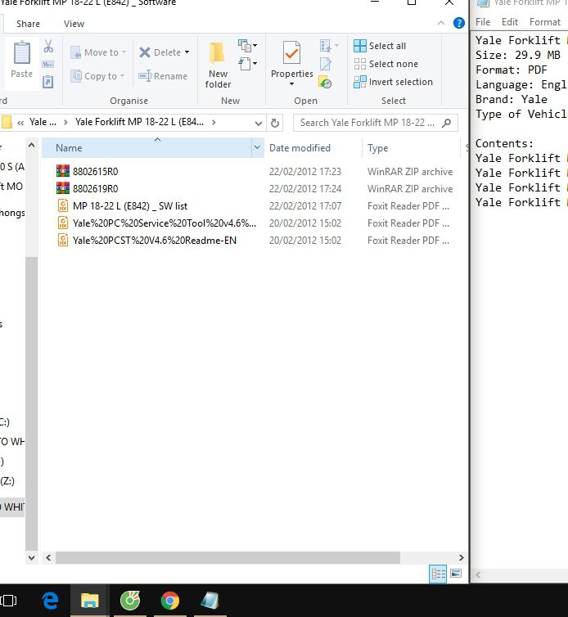Screen dimensions: 568x617
Task: Expand the breadcrumb chevron after the E84... folder
Action: click(214, 123)
